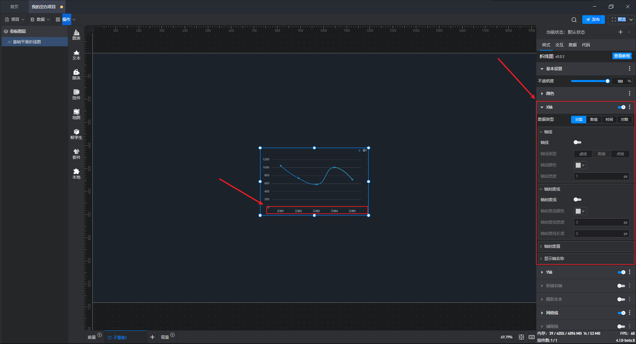Open the 数据 menu
Viewport: 636px width, 344px height.
point(40,20)
